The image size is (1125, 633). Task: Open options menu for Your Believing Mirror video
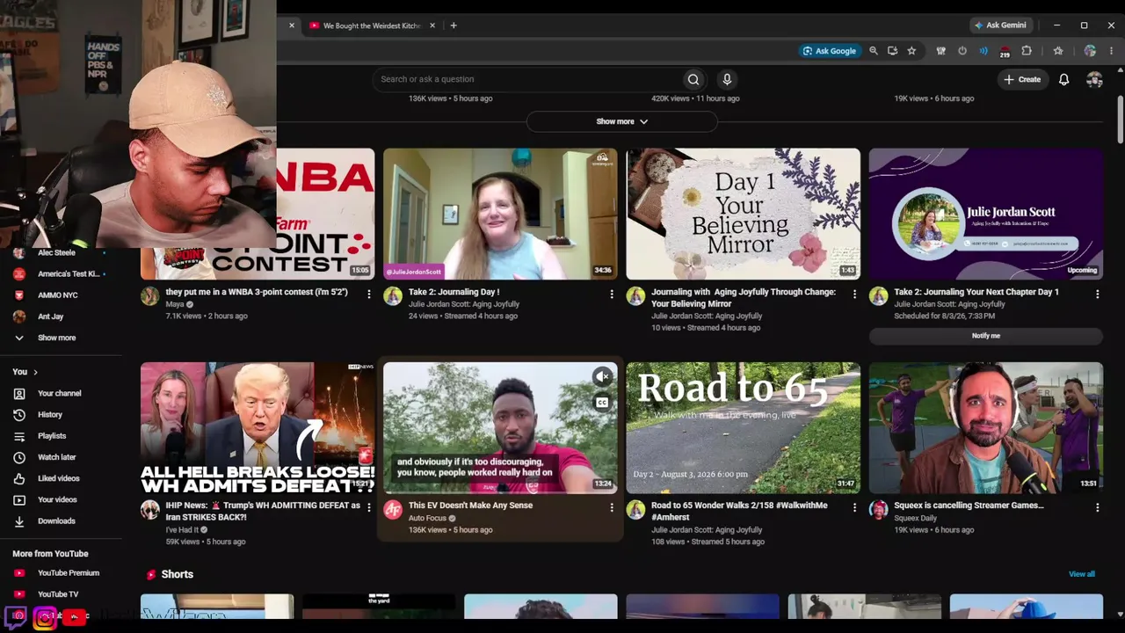[x=854, y=295]
